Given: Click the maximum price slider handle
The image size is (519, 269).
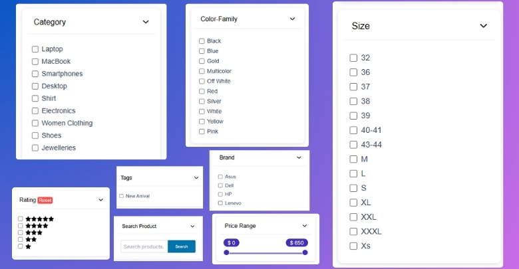Looking at the screenshot, I should point(305,252).
